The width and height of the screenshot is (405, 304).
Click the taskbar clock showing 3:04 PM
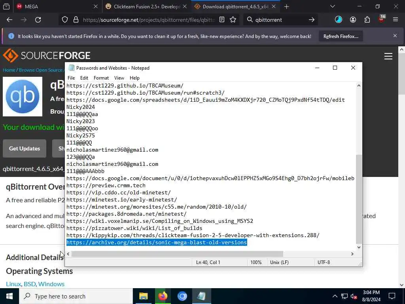point(371,296)
